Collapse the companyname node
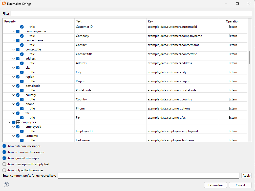Image resolution: width=255 pixels, height=191 pixels. coord(13,31)
